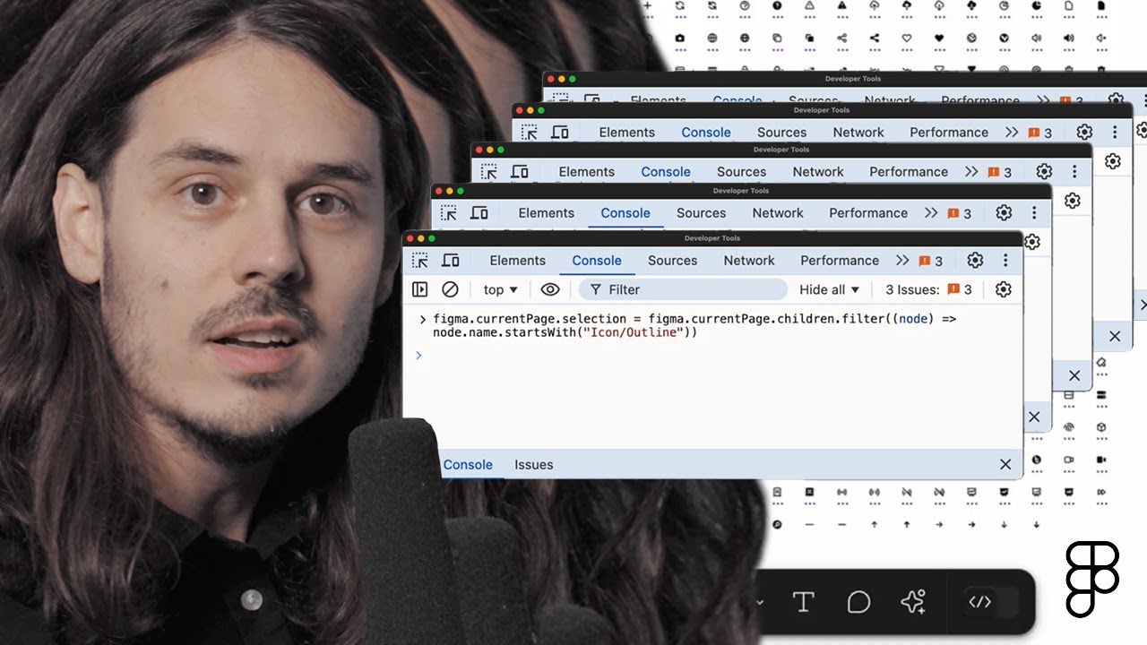Toggle the device toolbar icon in the frontmost DevTools window

(451, 261)
